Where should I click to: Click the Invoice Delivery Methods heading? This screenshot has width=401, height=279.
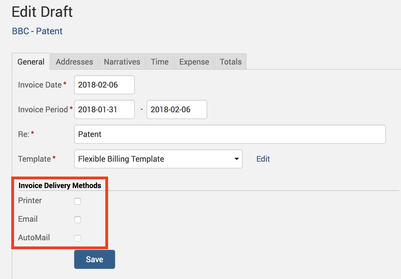point(60,186)
